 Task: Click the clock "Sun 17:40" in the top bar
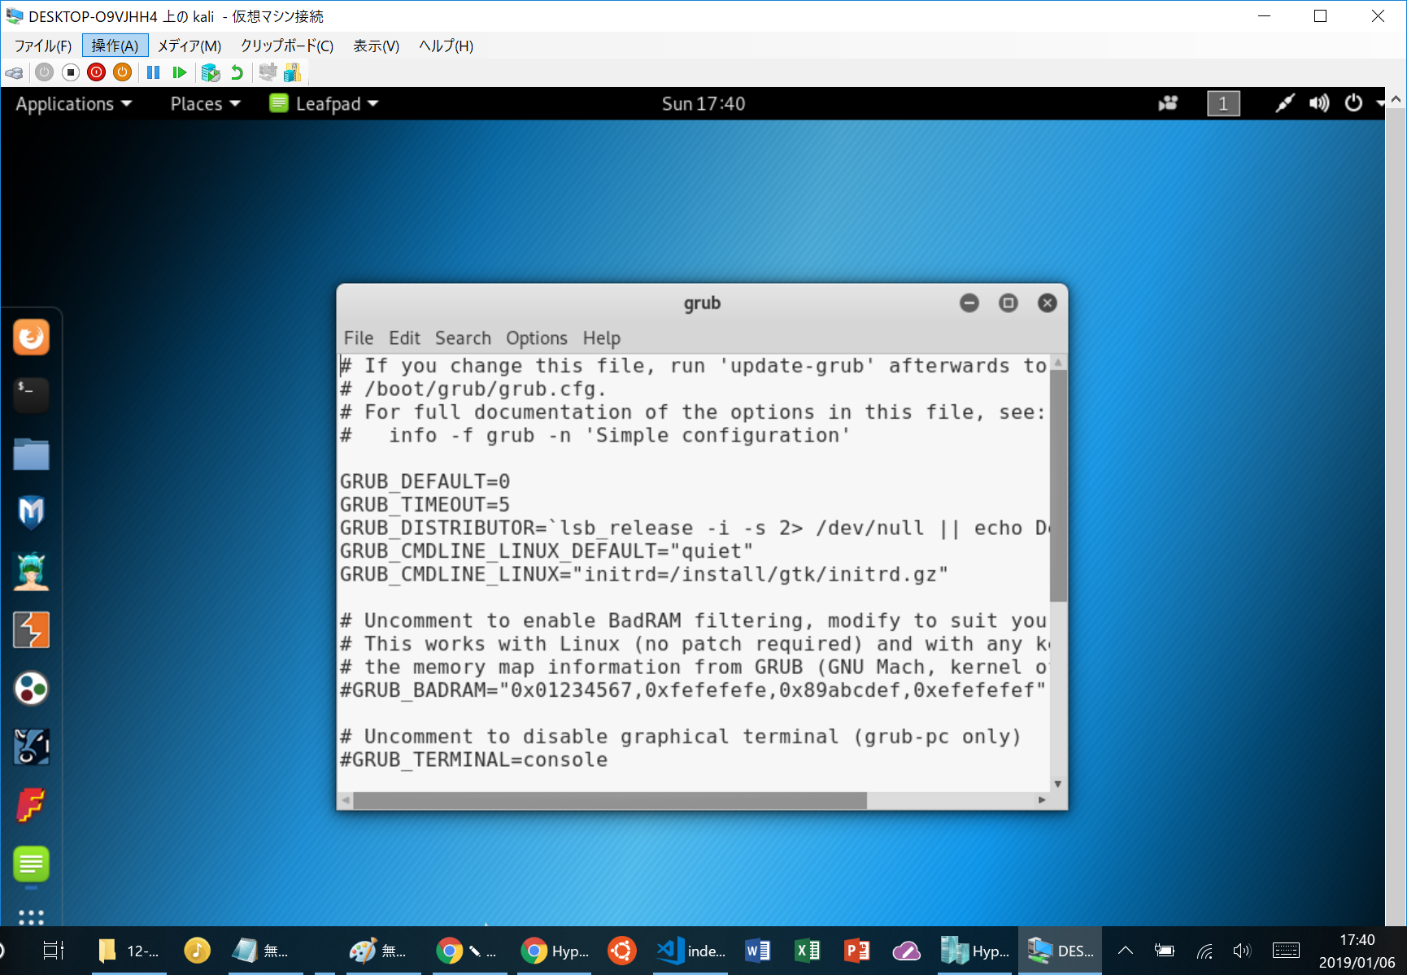[x=703, y=104]
